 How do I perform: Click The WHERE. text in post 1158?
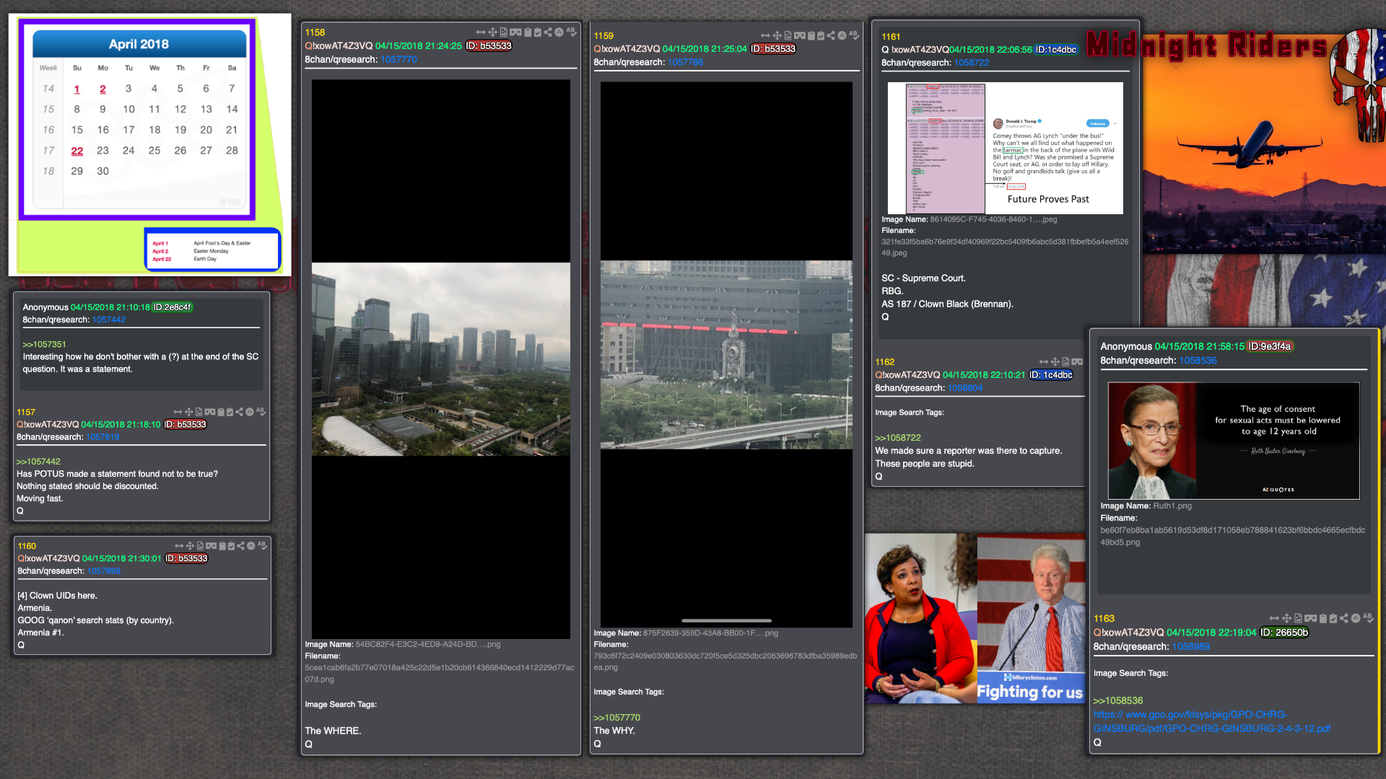[x=333, y=731]
